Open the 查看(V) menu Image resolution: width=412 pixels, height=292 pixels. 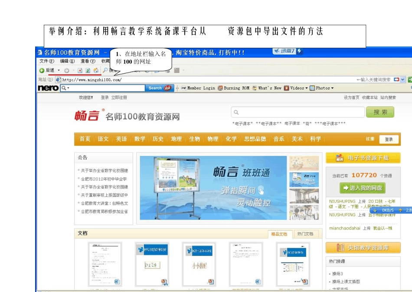coord(88,61)
